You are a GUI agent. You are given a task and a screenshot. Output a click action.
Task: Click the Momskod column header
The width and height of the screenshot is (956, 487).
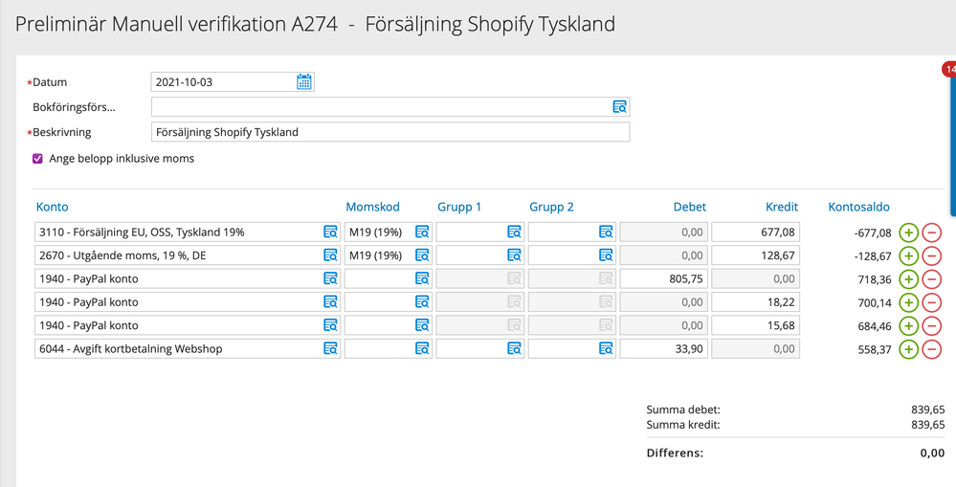[x=372, y=207]
